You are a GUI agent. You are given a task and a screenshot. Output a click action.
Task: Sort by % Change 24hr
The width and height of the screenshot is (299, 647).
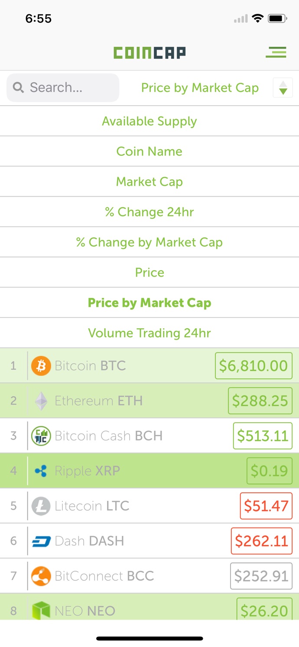(149, 212)
